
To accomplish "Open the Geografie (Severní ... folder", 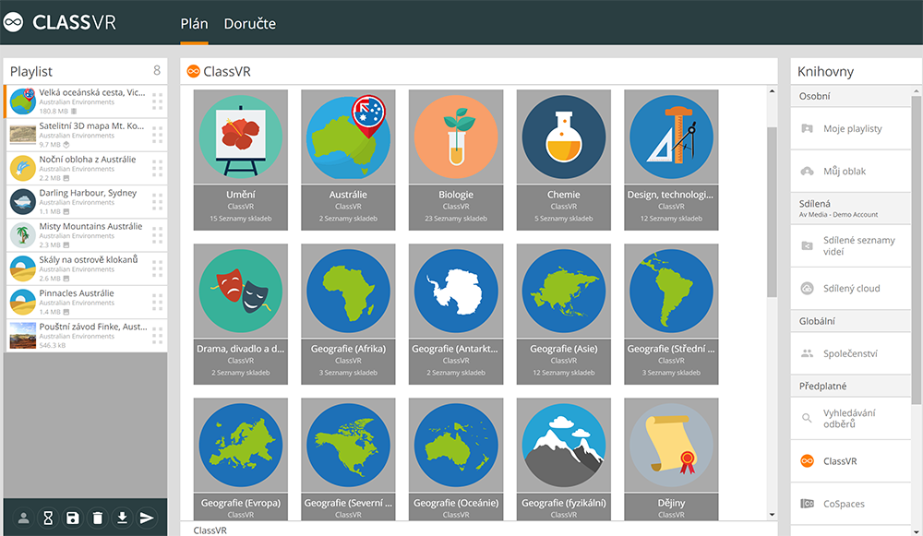I will [x=349, y=459].
